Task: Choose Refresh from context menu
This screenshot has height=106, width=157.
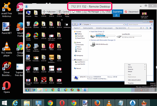Action: coord(135,72)
